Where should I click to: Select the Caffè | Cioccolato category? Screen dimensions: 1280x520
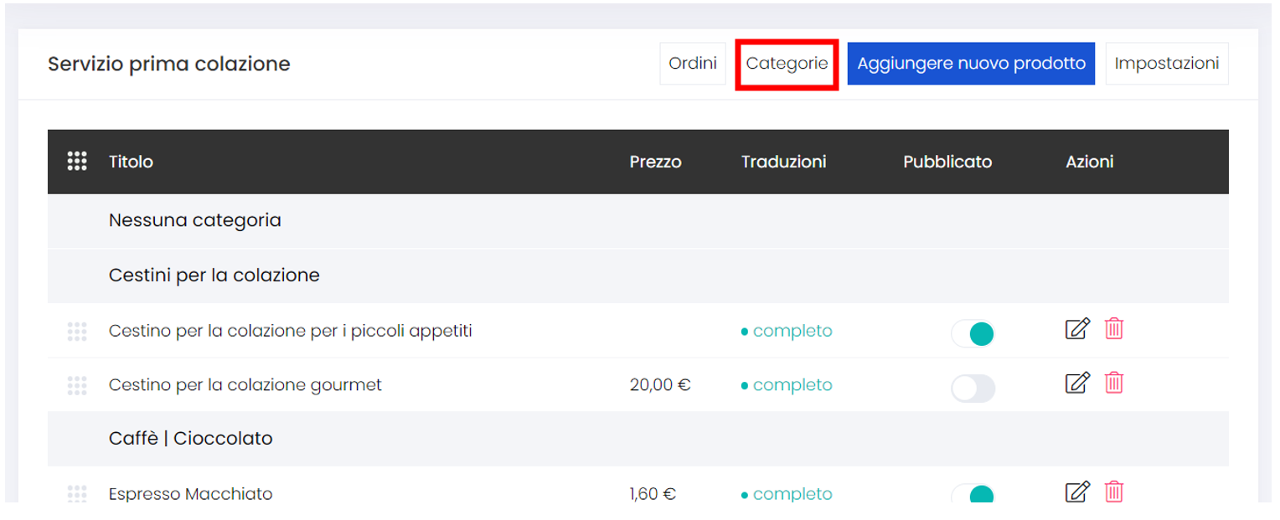(638, 439)
